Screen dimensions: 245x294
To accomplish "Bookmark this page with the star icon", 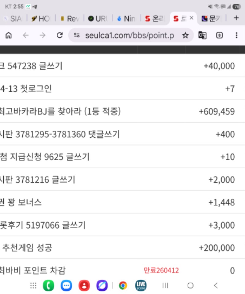I will click(x=185, y=35).
